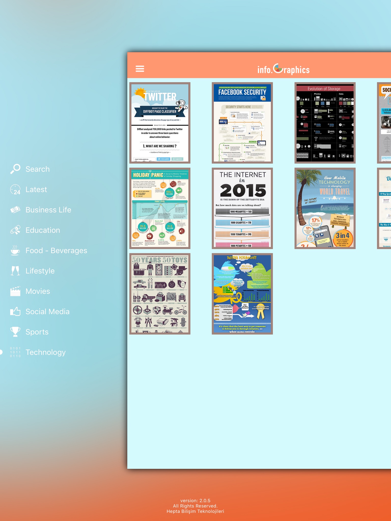The width and height of the screenshot is (391, 521).
Task: Open the Evolution of Storage infographic
Action: pyautogui.click(x=325, y=123)
